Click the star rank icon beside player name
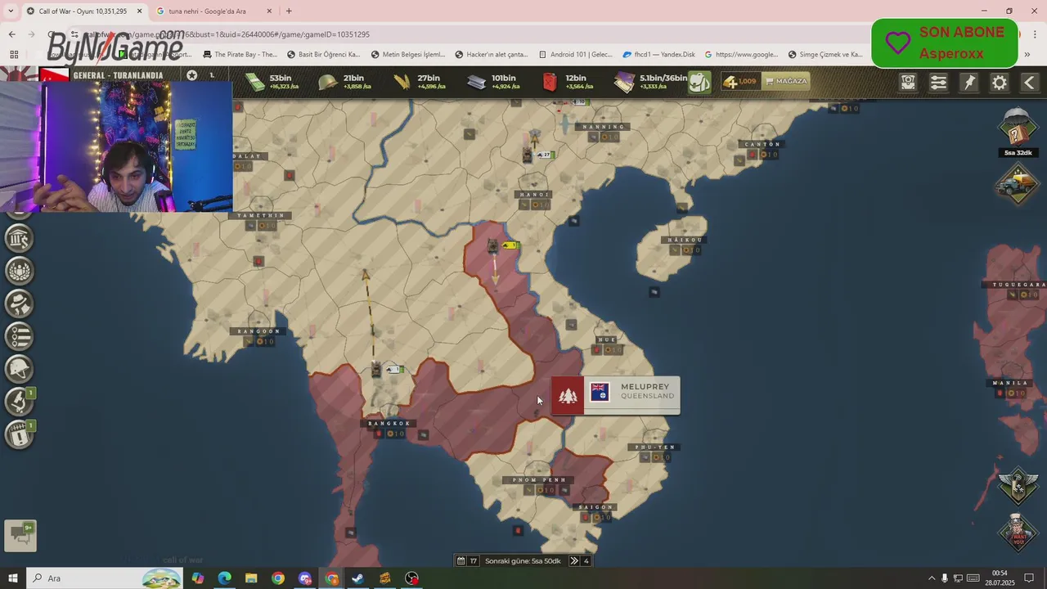 [191, 75]
